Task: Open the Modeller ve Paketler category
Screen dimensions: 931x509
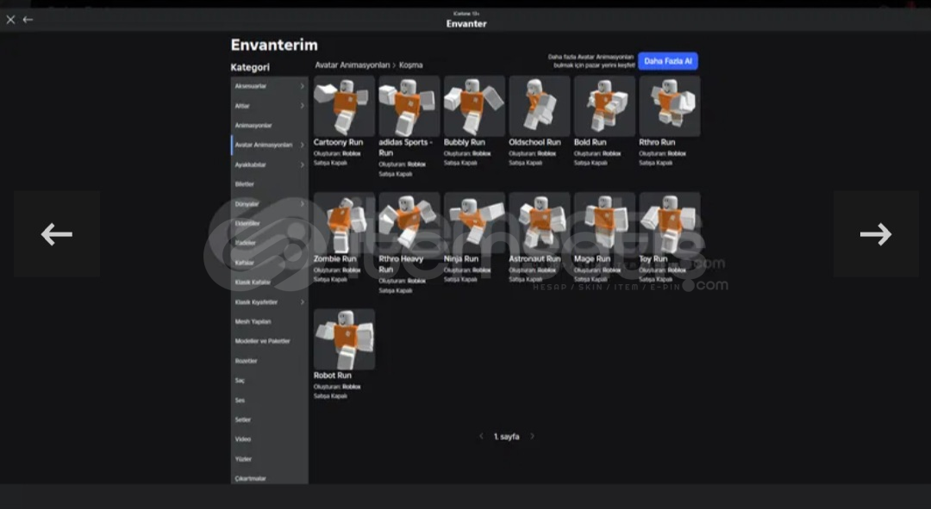Action: pyautogui.click(x=270, y=341)
